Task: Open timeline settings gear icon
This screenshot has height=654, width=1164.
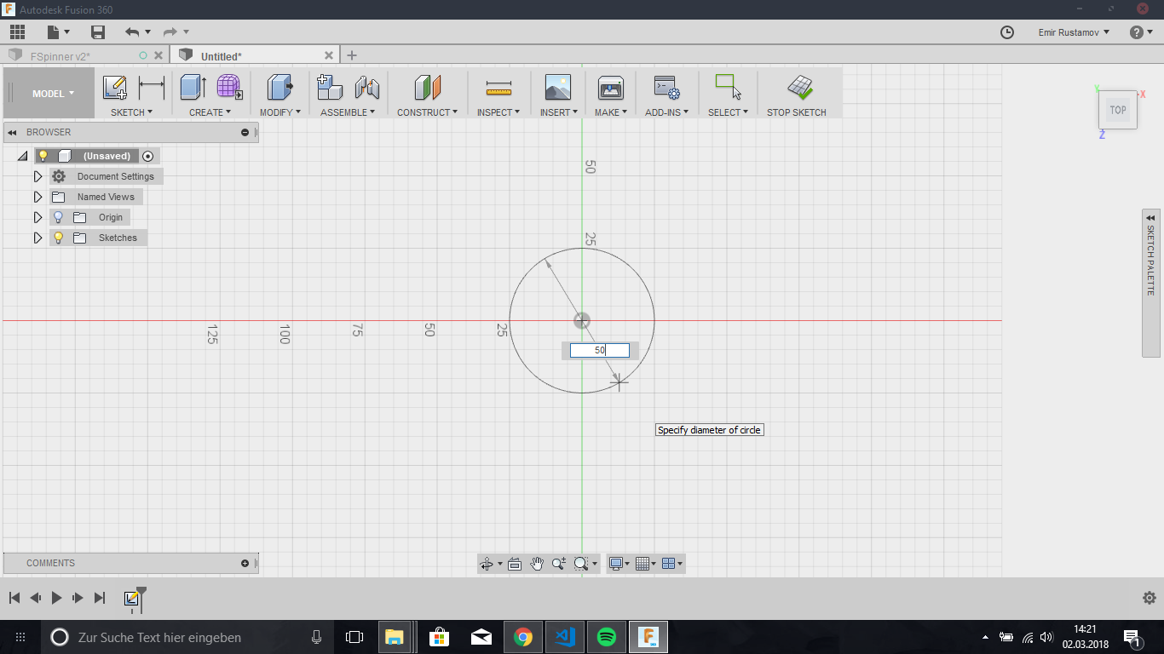Action: [1149, 598]
